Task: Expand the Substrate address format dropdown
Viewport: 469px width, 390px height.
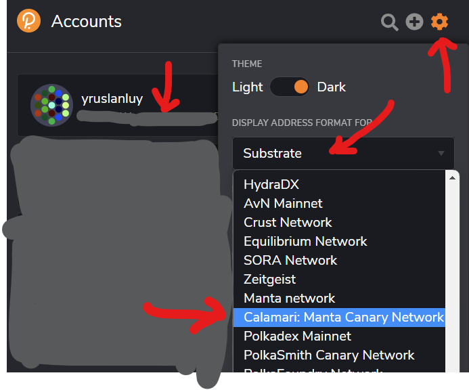Action: [343, 153]
